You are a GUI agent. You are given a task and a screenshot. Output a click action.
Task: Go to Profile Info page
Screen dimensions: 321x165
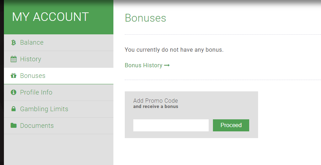[x=59, y=92]
